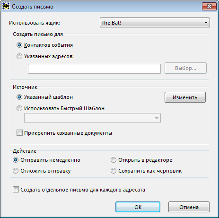Click the Выбор... button
The height and width of the screenshot is (218, 219).
185,68
